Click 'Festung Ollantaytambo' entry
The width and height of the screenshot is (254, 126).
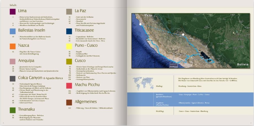point(85,79)
